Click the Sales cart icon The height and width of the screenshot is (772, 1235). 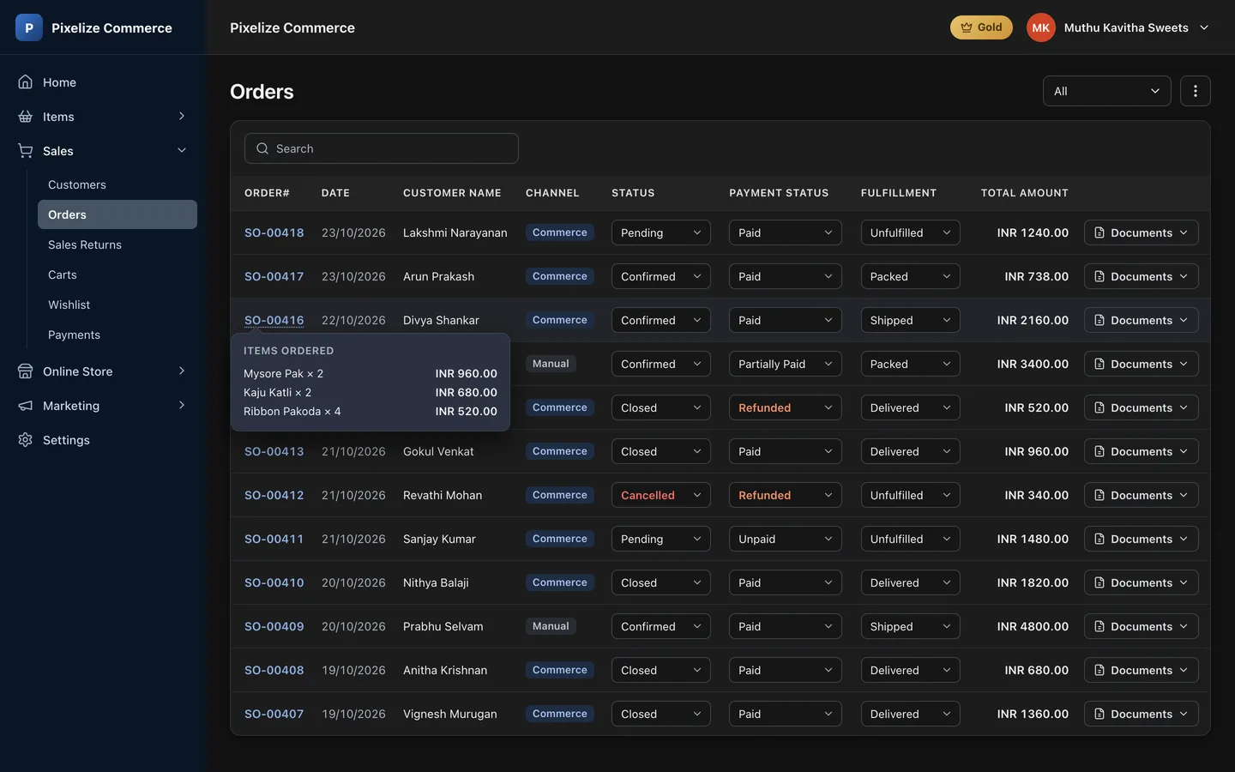pos(26,151)
